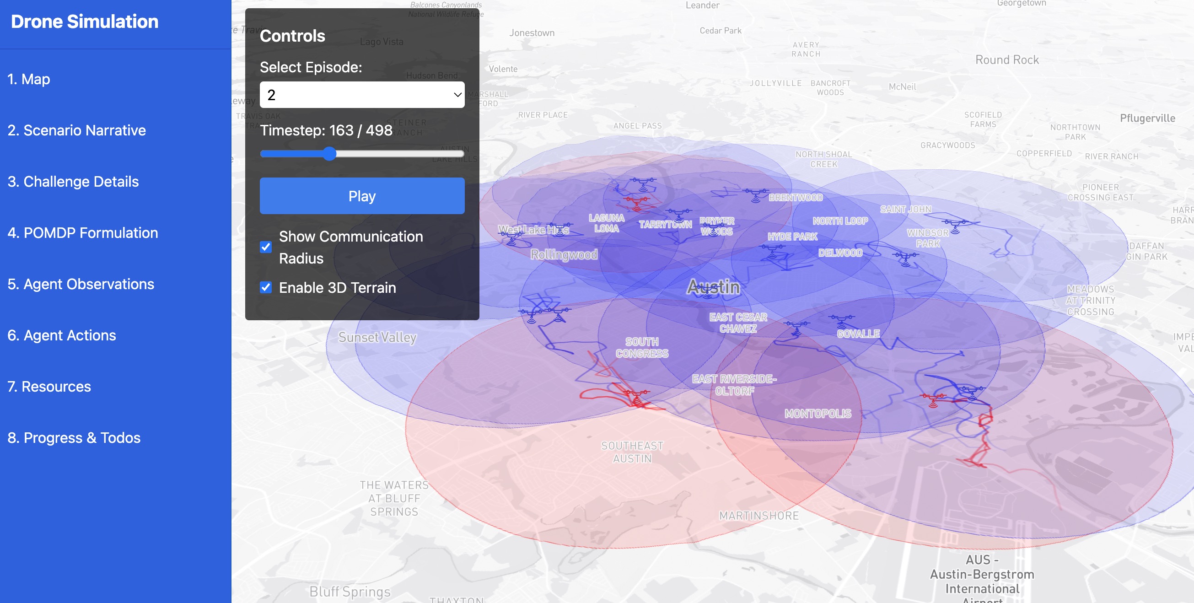
Task: Click the SAINT JOHN map label
Action: (905, 210)
